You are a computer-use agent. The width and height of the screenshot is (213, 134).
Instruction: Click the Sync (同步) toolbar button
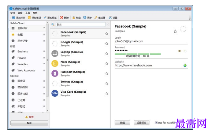[x=87, y=18]
